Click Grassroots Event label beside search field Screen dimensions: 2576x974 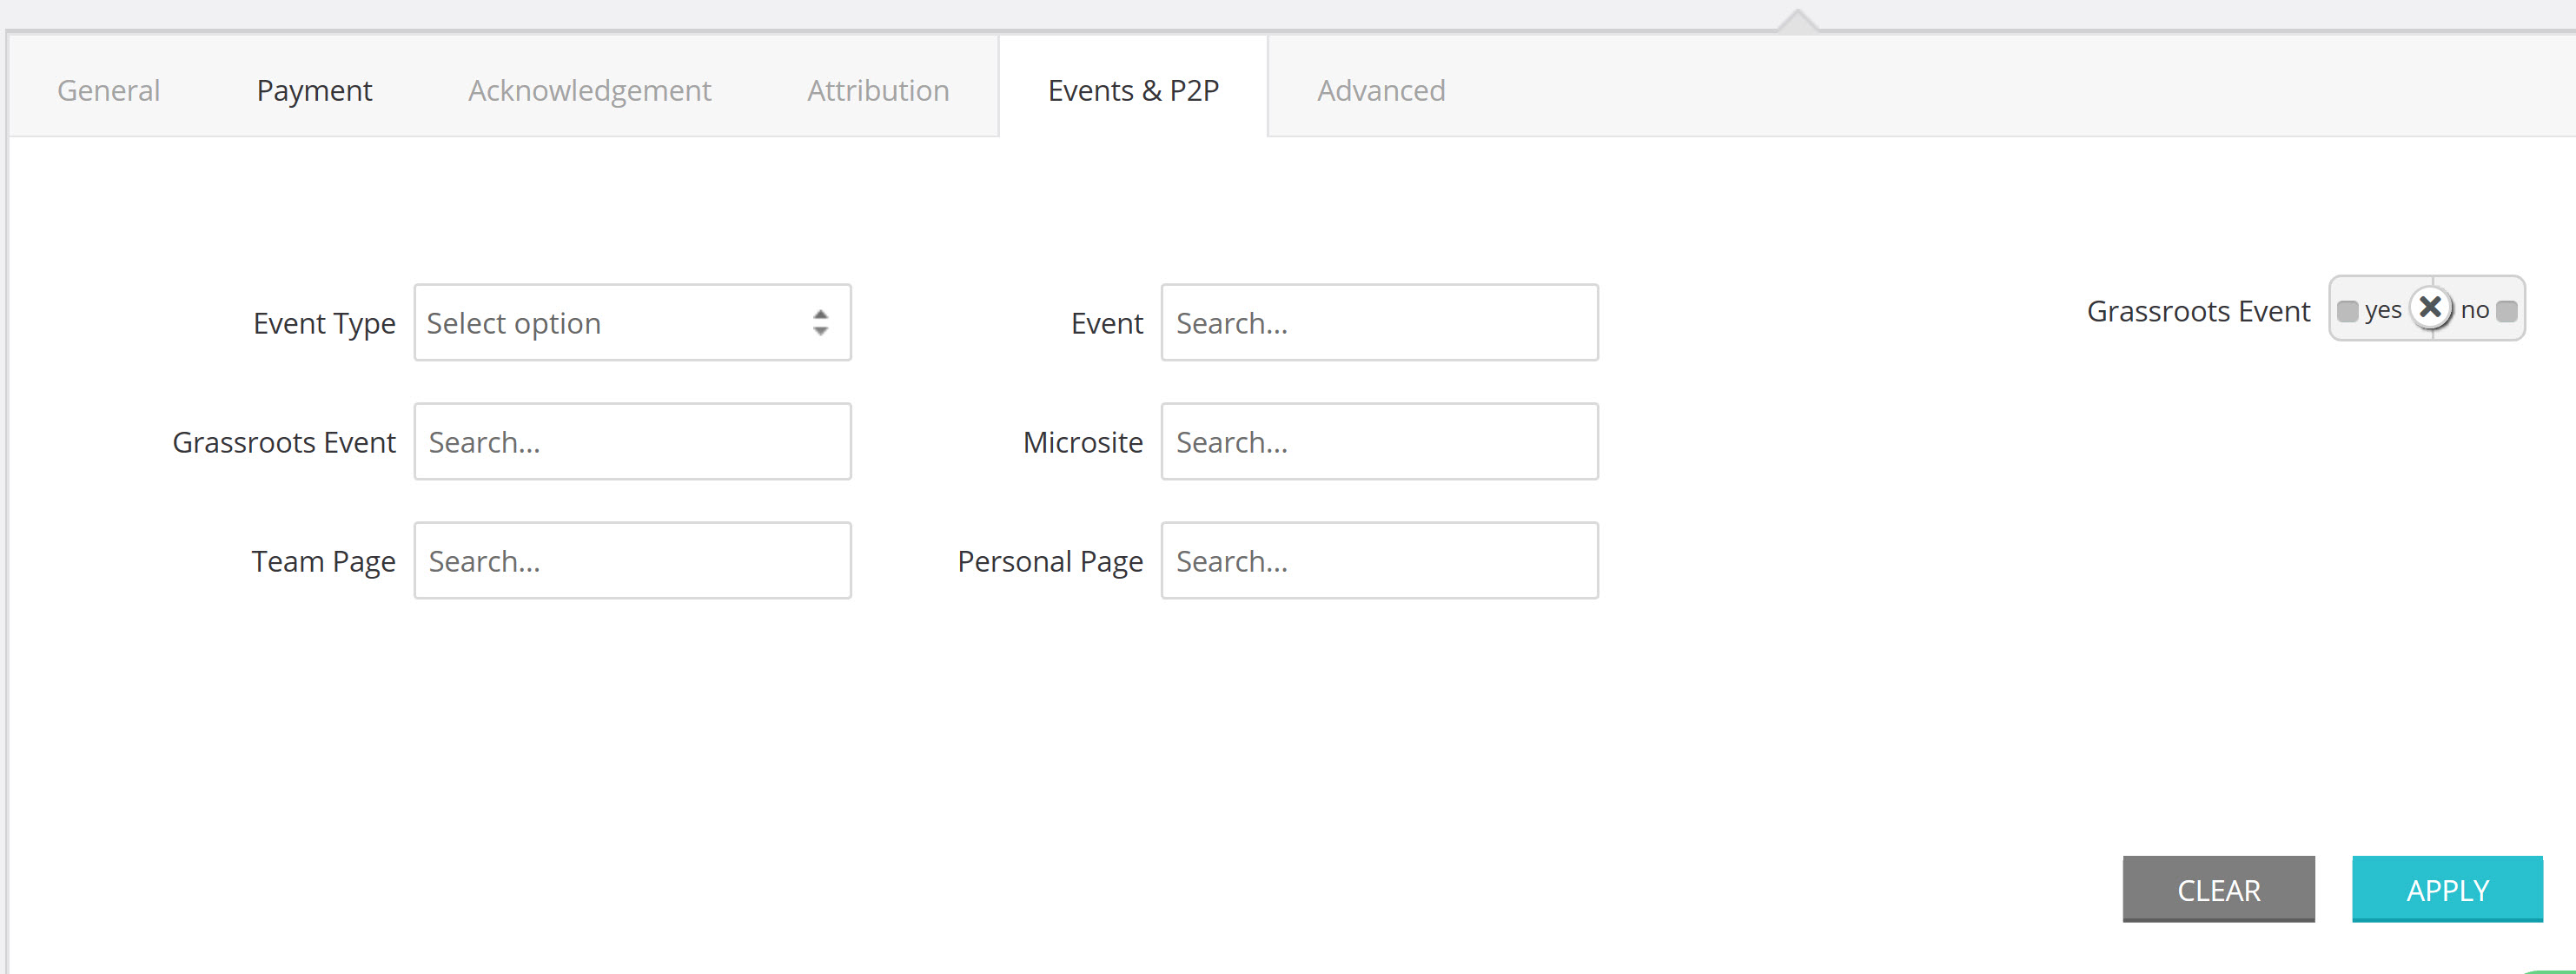pyautogui.click(x=284, y=442)
